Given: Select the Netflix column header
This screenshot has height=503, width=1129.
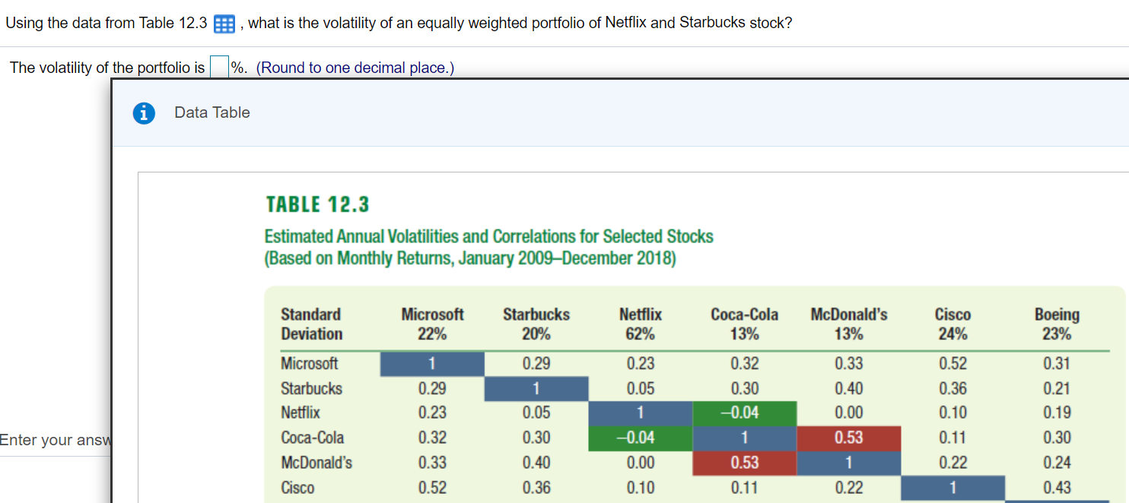Looking at the screenshot, I should (640, 314).
